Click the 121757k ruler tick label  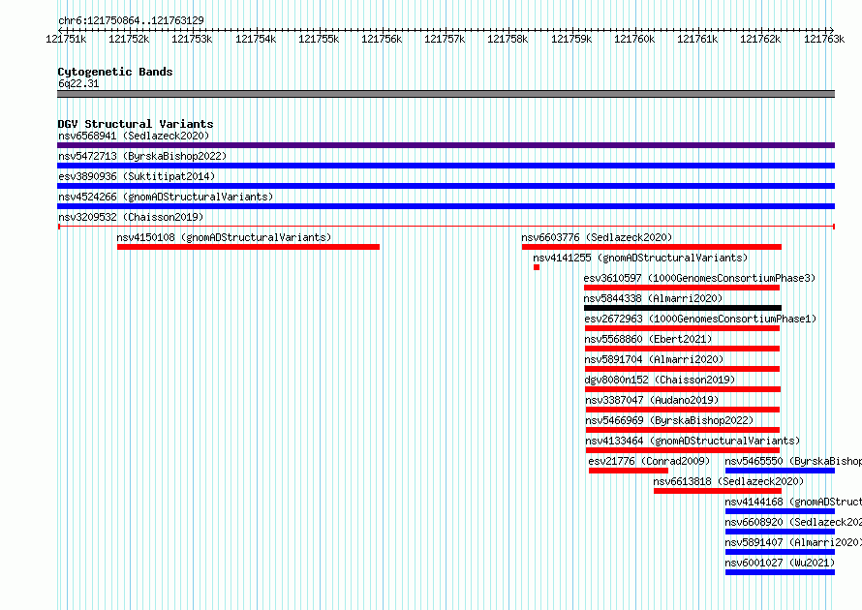(445, 39)
